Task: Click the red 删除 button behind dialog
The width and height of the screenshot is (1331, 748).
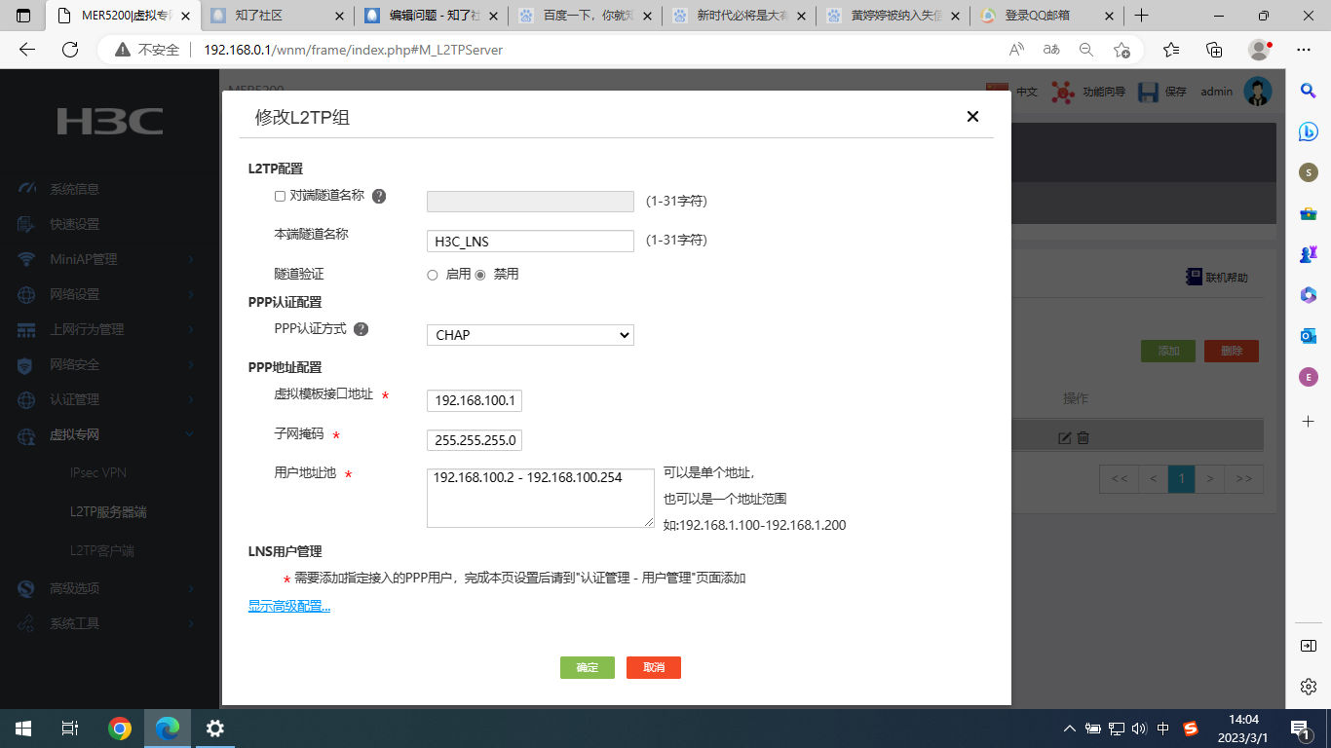Action: click(1232, 351)
